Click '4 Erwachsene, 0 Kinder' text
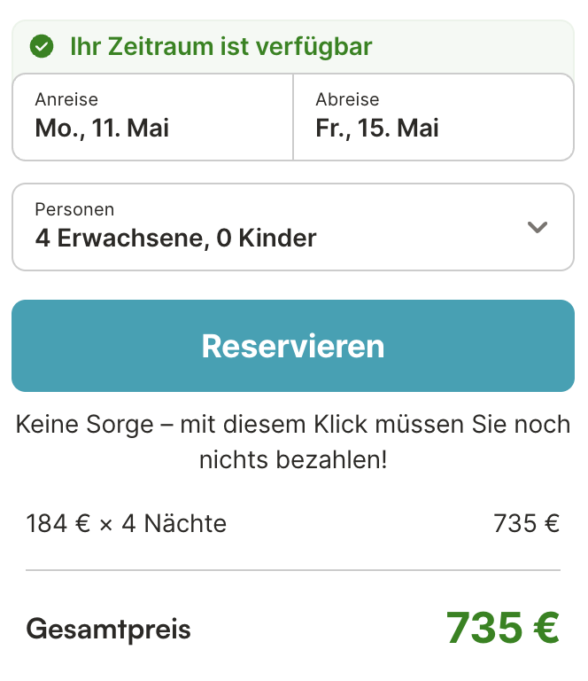588x681 pixels. point(175,238)
